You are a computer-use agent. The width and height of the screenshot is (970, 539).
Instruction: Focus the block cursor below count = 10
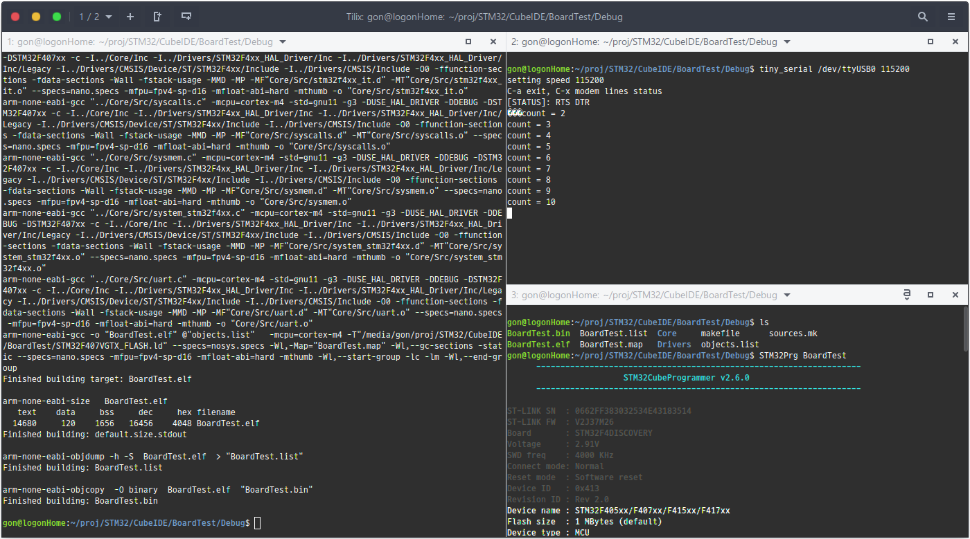[x=510, y=213]
